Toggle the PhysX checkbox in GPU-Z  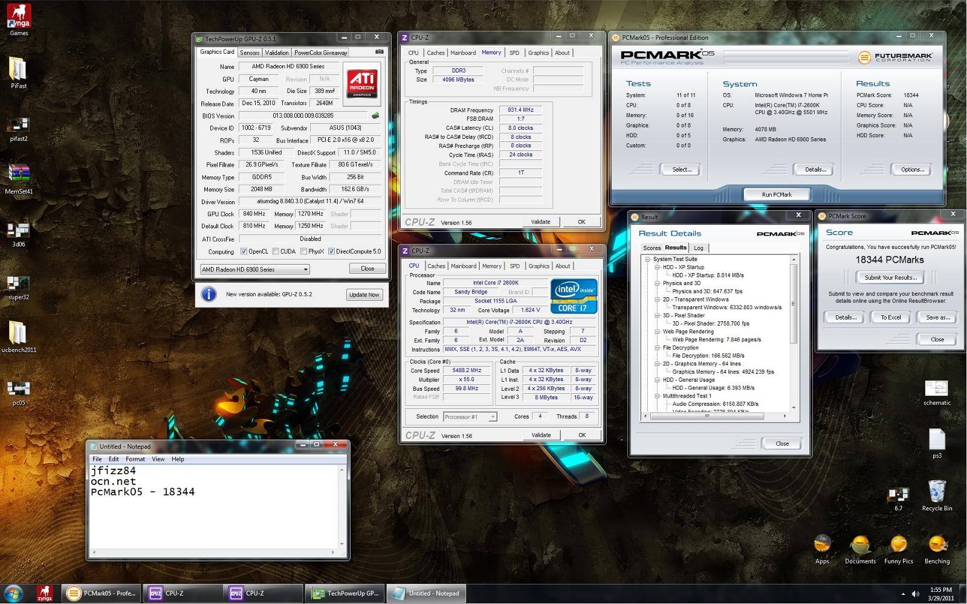tap(303, 251)
